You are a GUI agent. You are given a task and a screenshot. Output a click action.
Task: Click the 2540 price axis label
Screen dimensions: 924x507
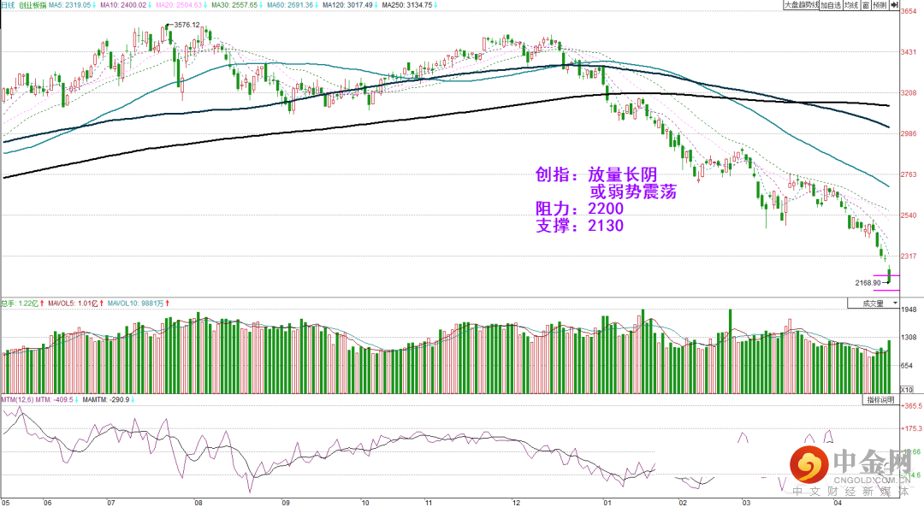[x=909, y=215]
